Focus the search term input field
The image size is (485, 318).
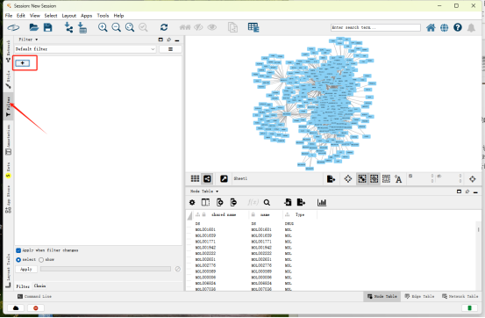(x=375, y=27)
